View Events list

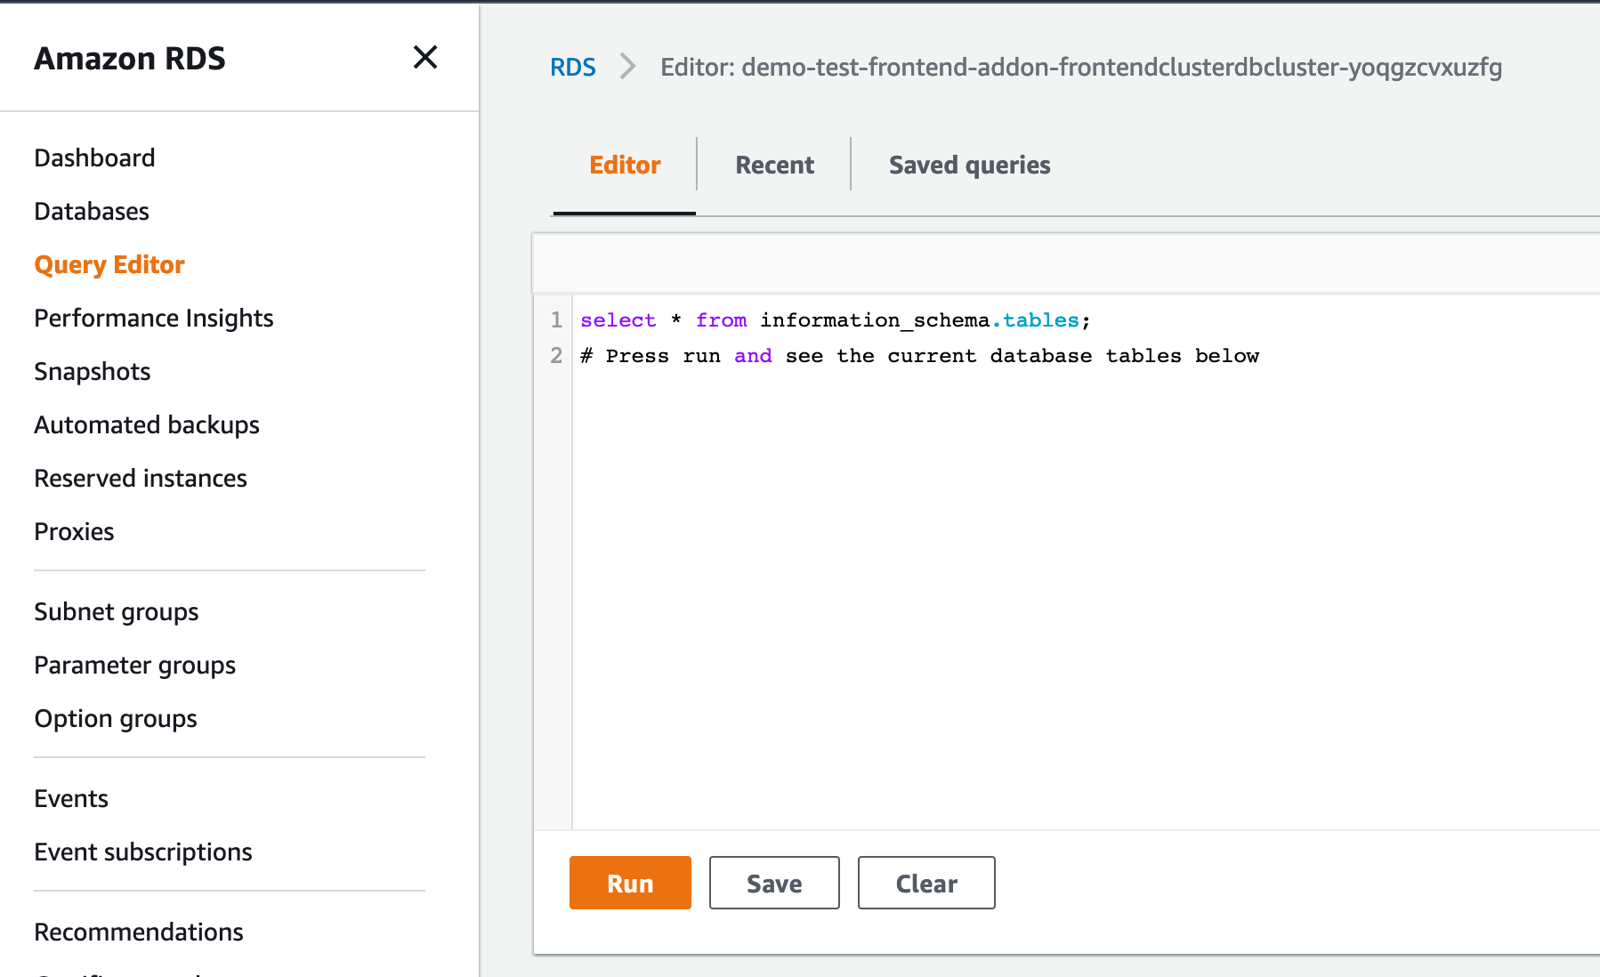click(x=71, y=798)
